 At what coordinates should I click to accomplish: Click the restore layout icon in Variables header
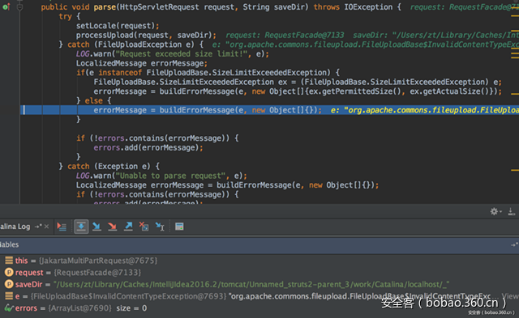tap(514, 244)
